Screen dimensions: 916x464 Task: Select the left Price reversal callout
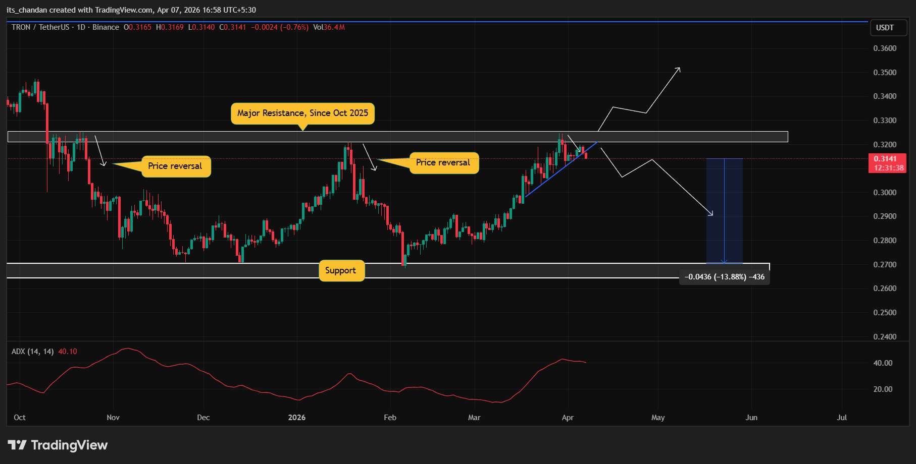click(x=175, y=166)
